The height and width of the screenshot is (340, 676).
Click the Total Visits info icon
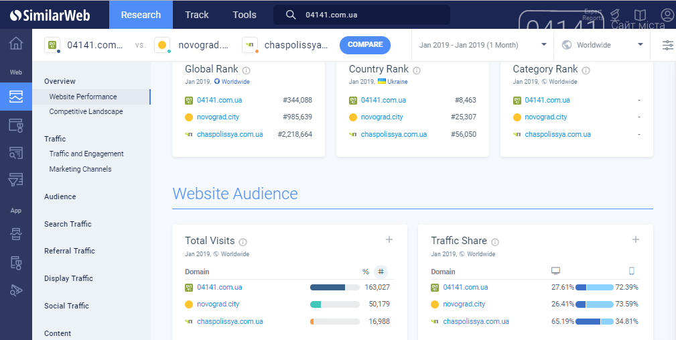click(243, 241)
